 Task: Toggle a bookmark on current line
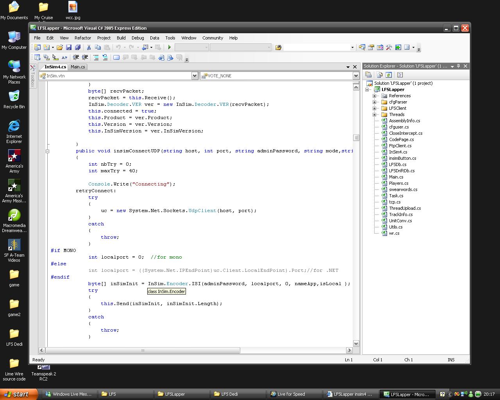(x=116, y=57)
